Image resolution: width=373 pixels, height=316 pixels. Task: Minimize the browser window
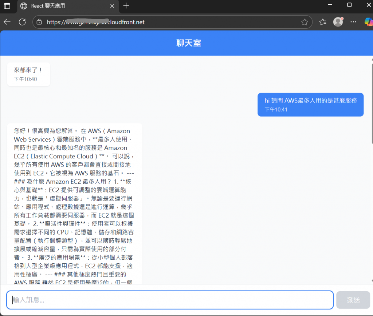330,5
